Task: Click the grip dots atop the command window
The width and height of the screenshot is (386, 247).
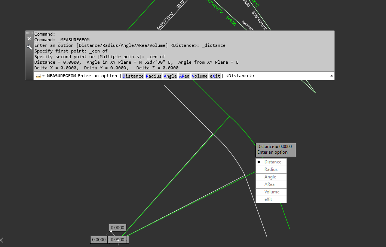Action: click(29, 34)
